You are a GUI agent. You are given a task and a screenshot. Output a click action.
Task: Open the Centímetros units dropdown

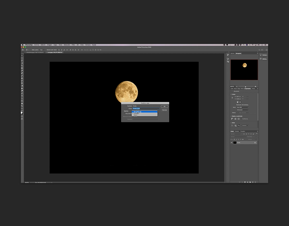coord(245,119)
